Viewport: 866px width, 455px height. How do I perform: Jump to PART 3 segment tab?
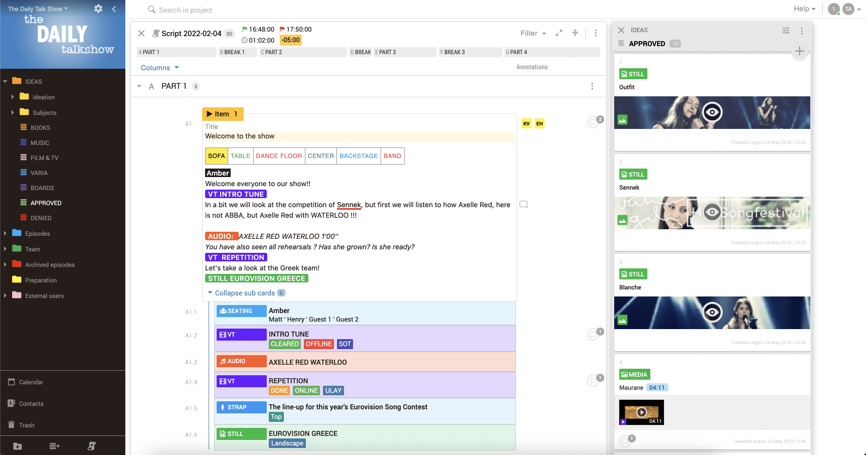coord(405,52)
